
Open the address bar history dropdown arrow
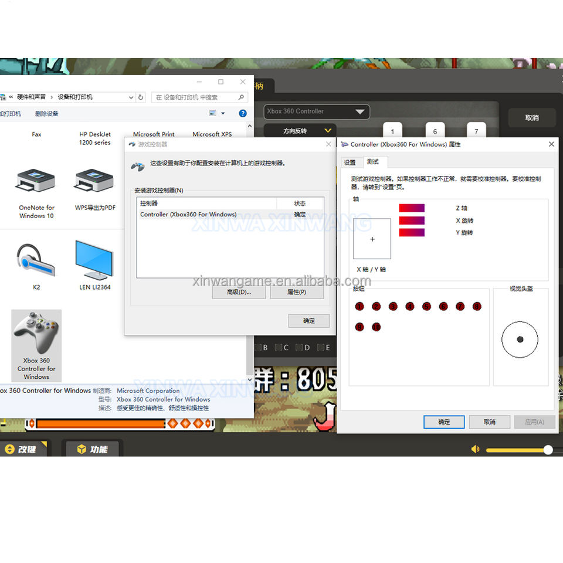tap(131, 97)
